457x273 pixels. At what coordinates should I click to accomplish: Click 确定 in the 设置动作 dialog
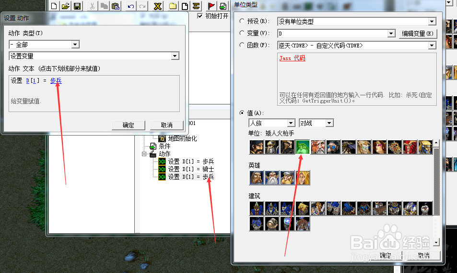pos(128,125)
